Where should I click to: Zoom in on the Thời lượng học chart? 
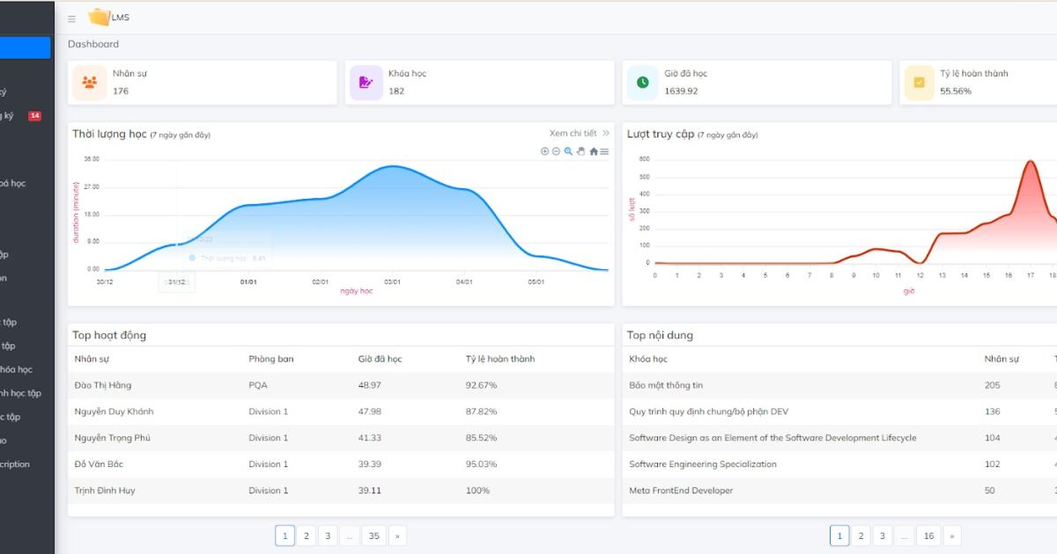point(544,151)
